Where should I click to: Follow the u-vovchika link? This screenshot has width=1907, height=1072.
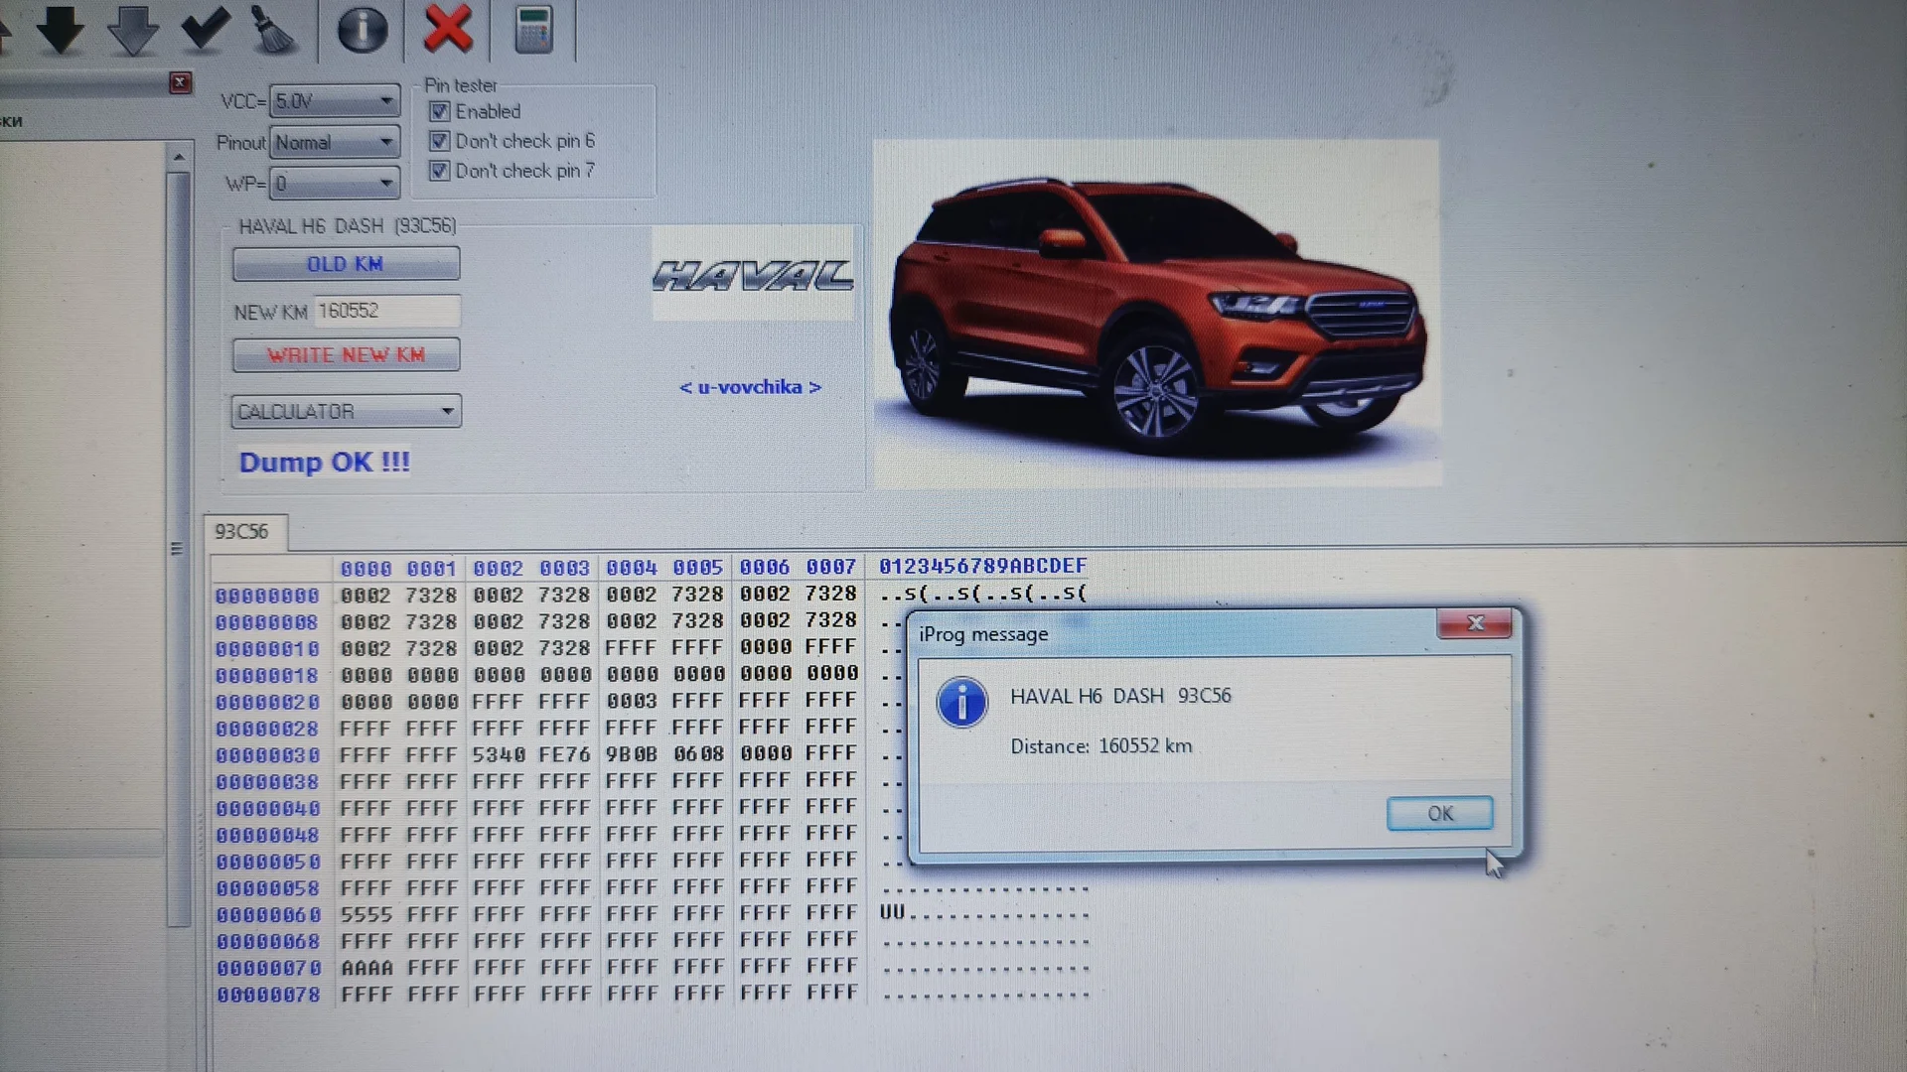point(750,387)
